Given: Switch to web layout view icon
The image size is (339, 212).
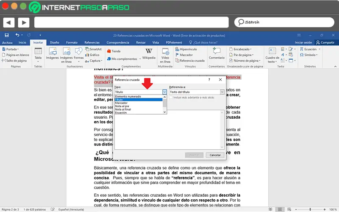Looking at the screenshot, I should click(x=289, y=209).
